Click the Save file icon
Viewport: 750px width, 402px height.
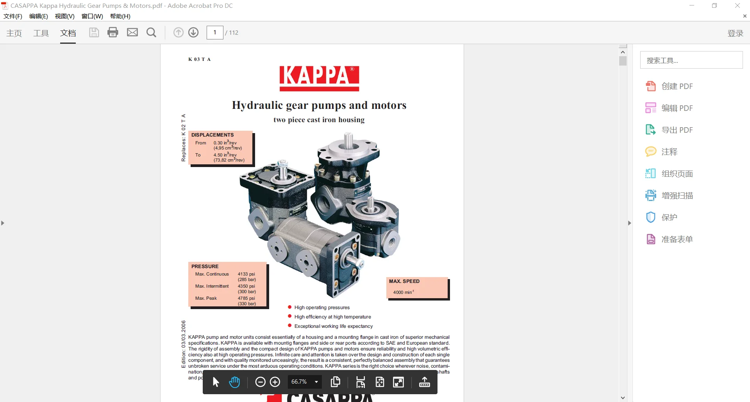[x=94, y=32]
